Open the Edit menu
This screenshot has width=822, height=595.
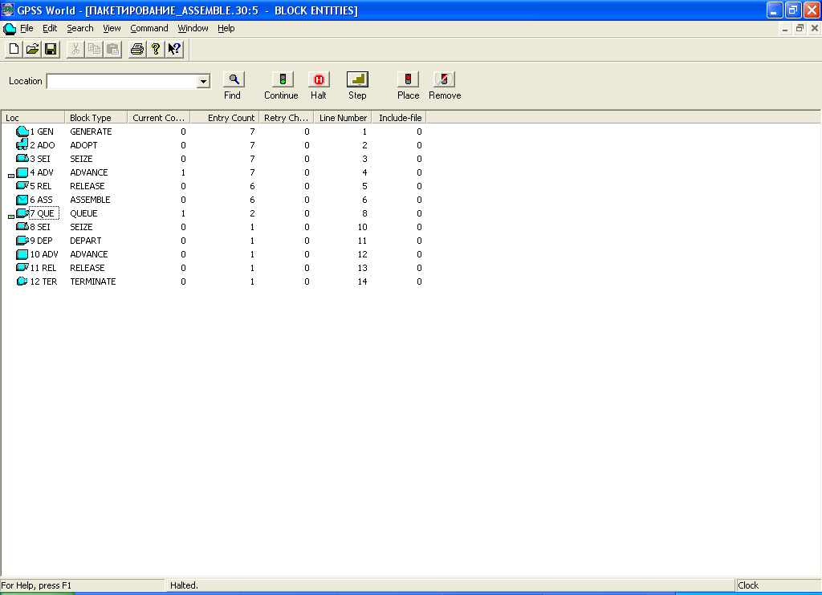[50, 28]
